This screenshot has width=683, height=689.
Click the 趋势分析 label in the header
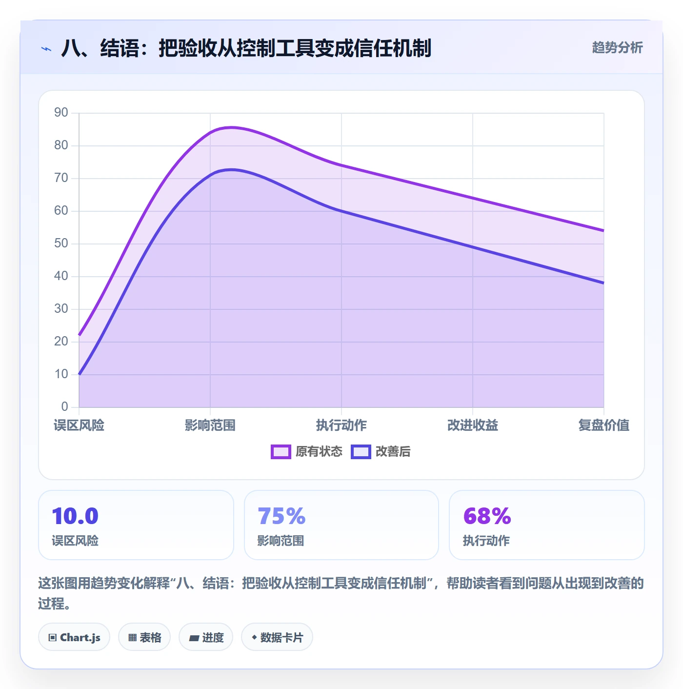(x=617, y=48)
